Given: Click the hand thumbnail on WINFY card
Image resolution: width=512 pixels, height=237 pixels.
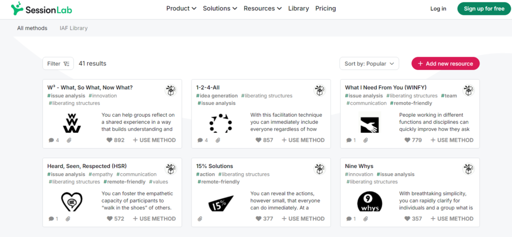Looking at the screenshot, I should click(369, 122).
